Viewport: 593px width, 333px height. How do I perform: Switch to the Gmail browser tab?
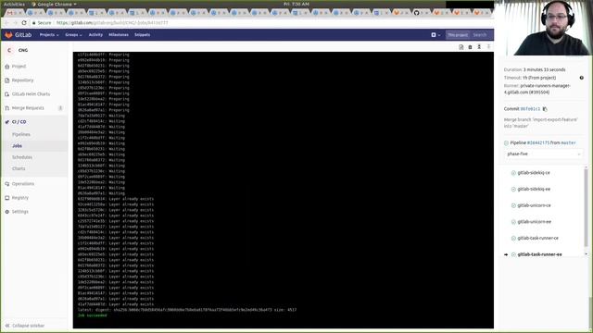click(13, 13)
